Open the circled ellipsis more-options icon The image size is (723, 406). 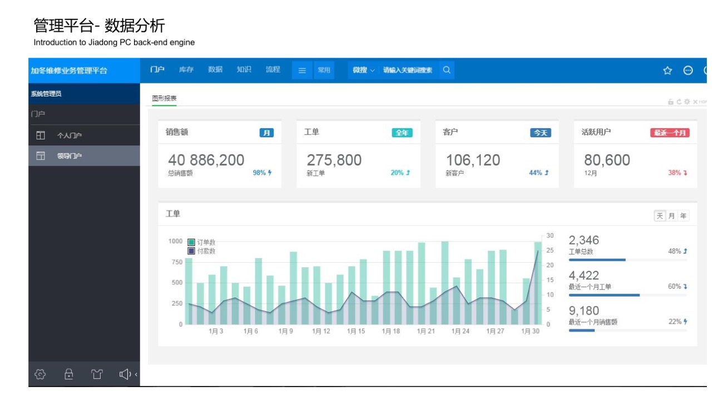pyautogui.click(x=688, y=71)
